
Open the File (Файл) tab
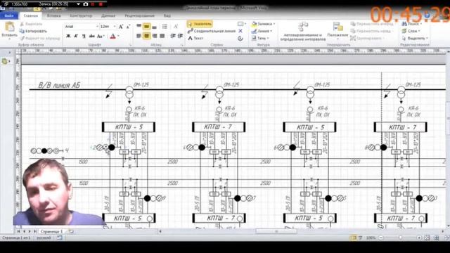9,15
